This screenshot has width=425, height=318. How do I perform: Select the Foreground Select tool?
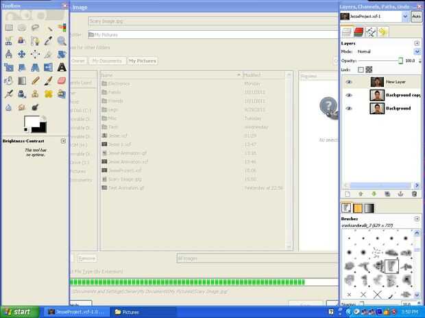22,41
